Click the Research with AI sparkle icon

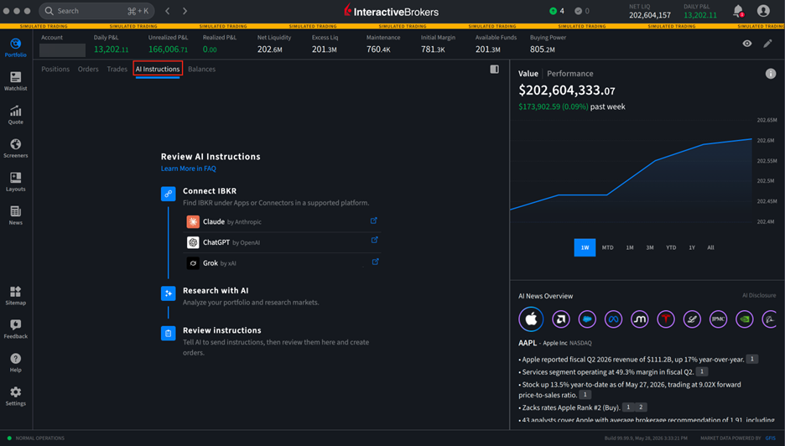(169, 293)
